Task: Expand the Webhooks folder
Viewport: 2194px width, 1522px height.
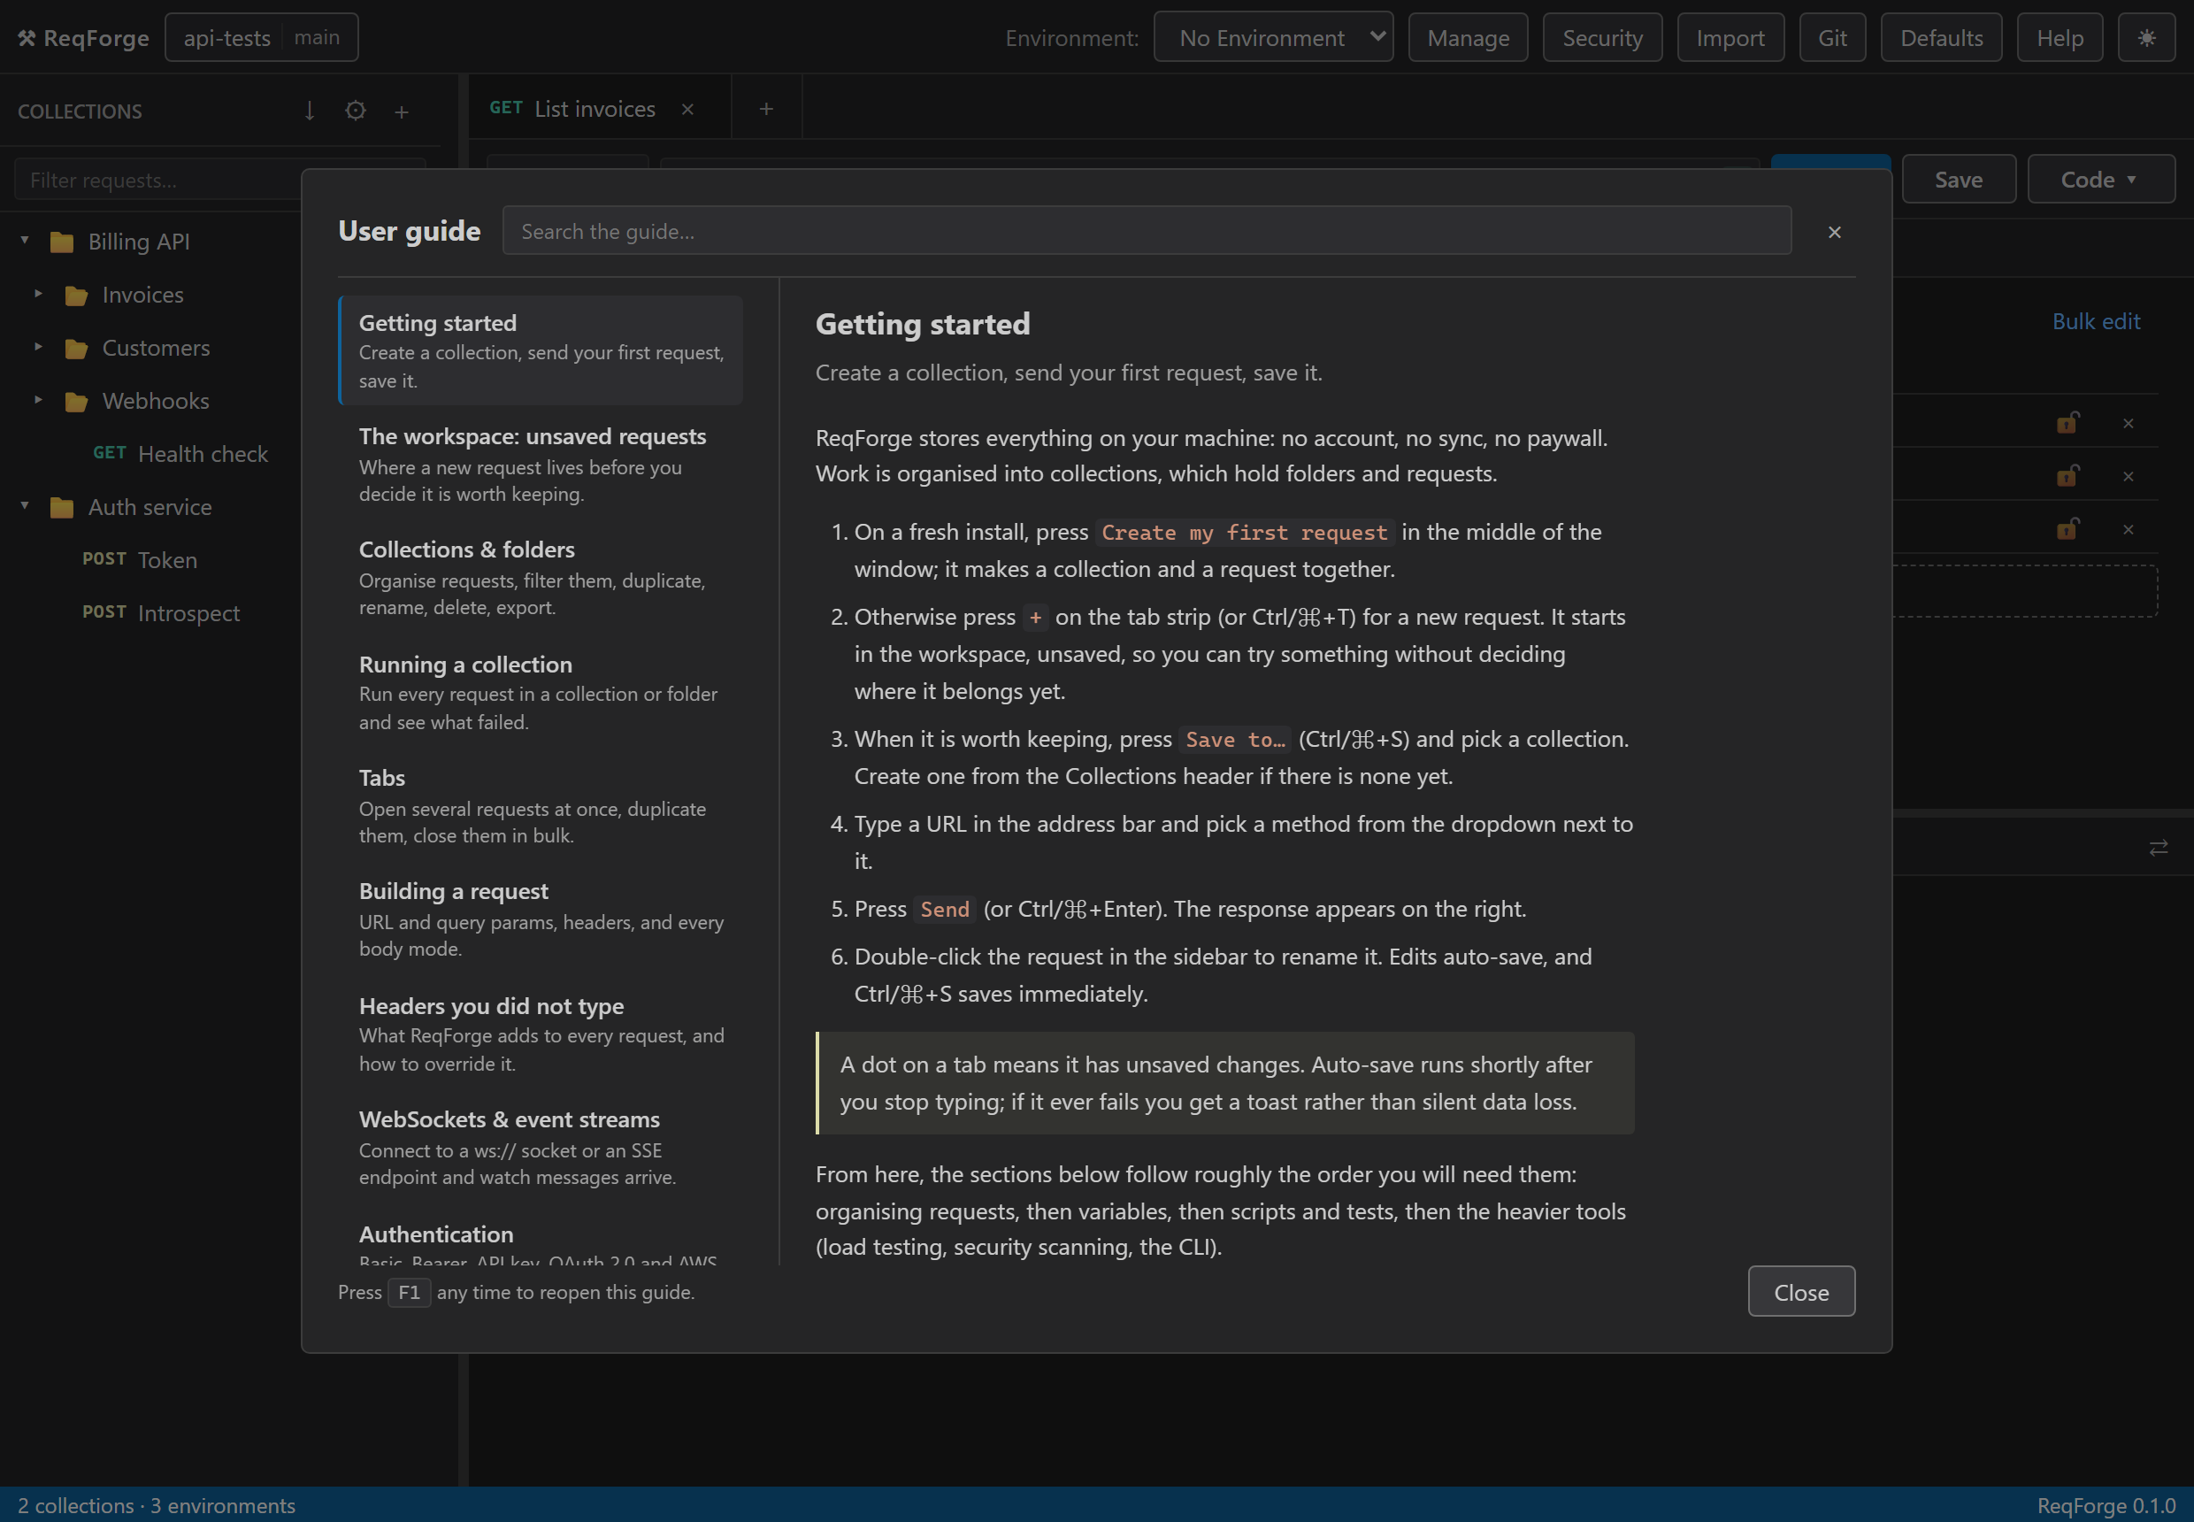Action: click(x=38, y=400)
